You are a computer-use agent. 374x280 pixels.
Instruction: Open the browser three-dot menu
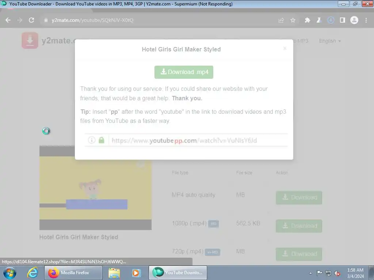point(366,20)
